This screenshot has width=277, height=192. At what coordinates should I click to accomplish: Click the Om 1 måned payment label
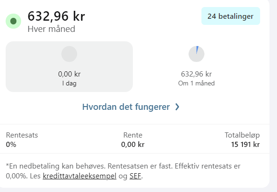tap(196, 83)
